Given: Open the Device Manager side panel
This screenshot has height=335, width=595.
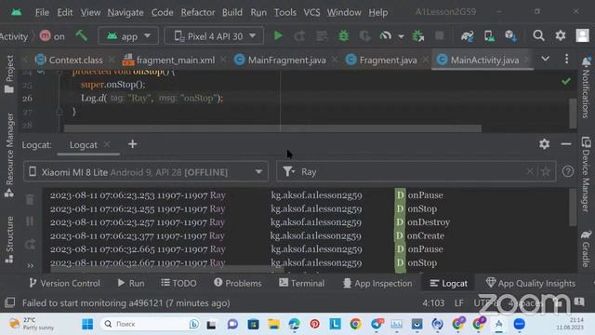Looking at the screenshot, I should [x=586, y=174].
